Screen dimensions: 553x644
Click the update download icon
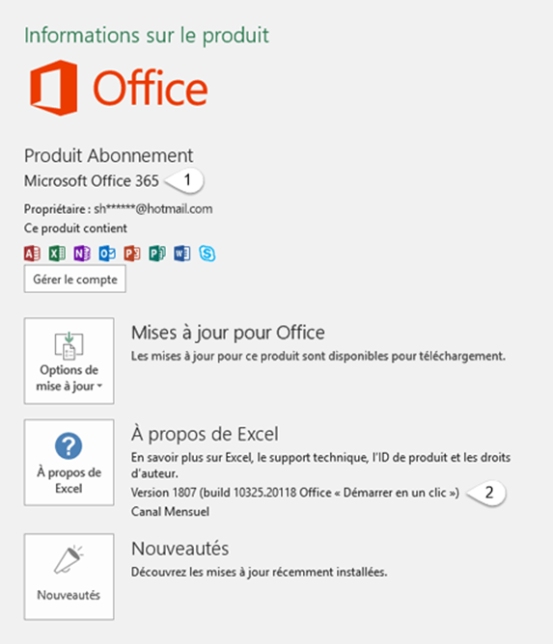click(69, 345)
